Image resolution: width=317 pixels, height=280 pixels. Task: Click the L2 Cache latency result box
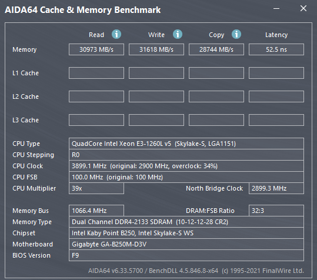[x=276, y=96]
